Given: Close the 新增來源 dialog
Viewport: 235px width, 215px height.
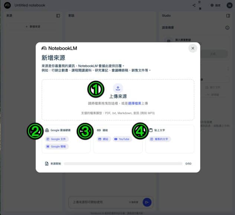Looking at the screenshot, I should [192, 48].
